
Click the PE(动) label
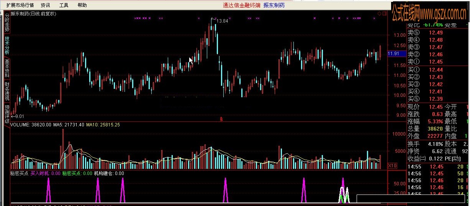452,159
